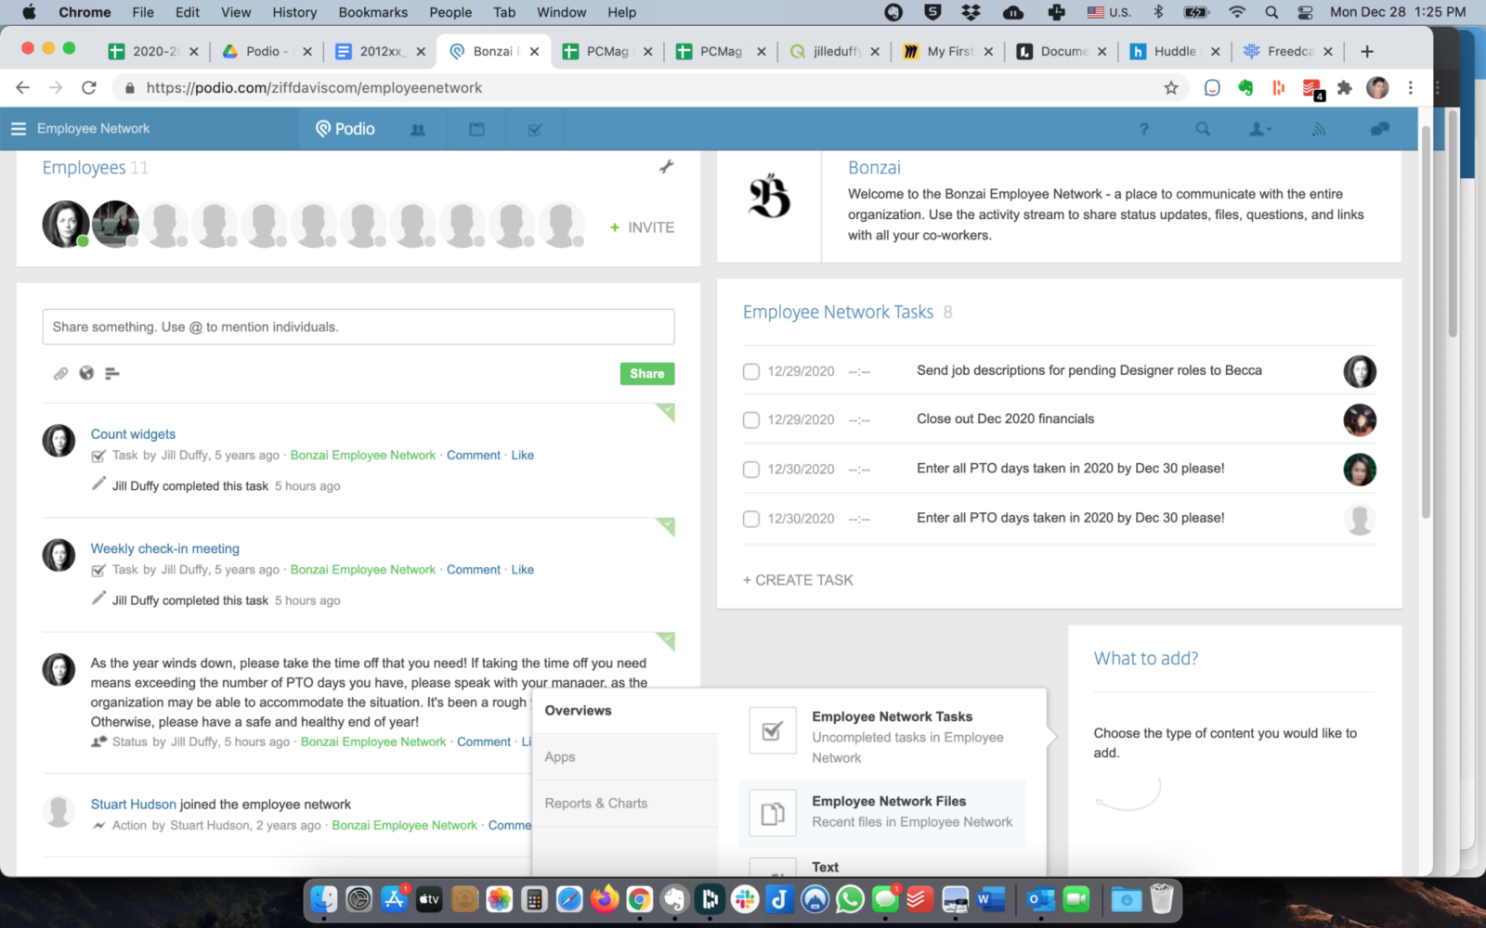The height and width of the screenshot is (928, 1486).
Task: Open the Podio contacts icon in header
Action: [x=418, y=130]
